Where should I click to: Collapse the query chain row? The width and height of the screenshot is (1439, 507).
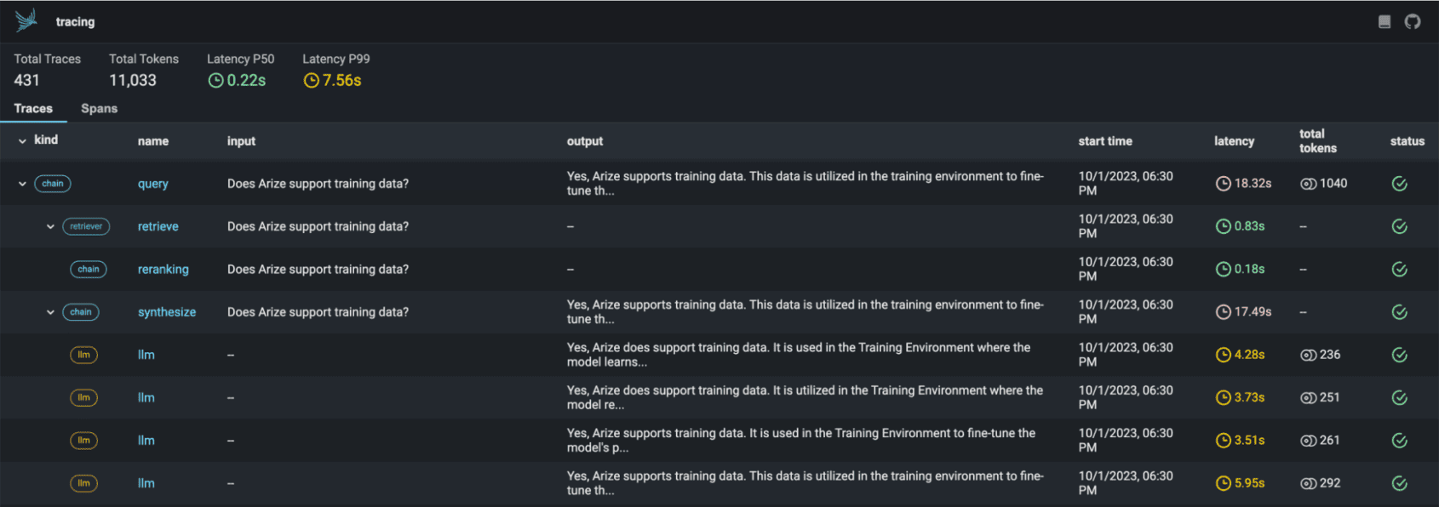22,184
